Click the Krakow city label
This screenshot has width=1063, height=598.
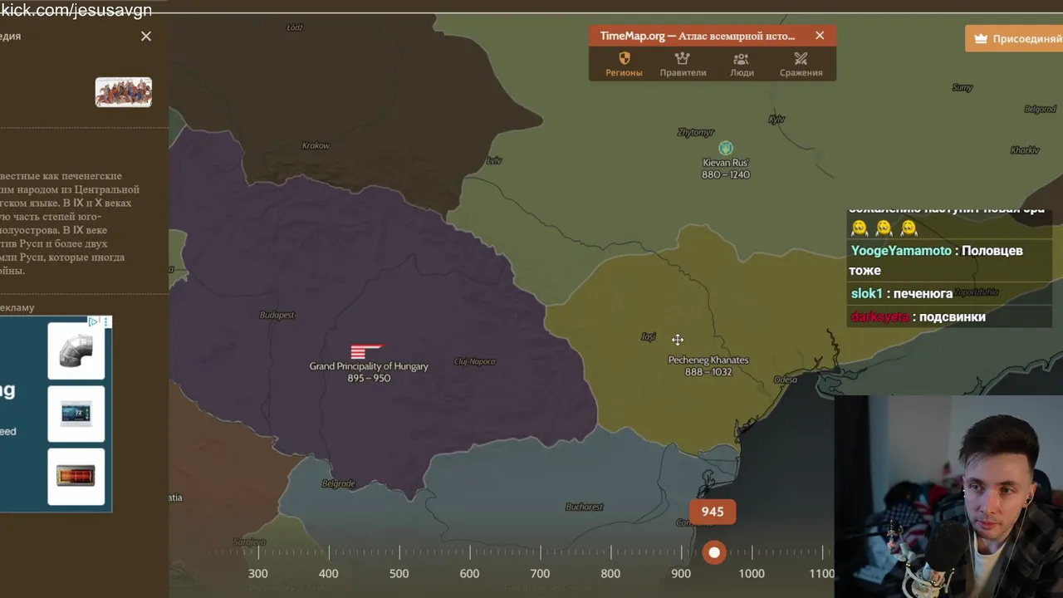pyautogui.click(x=316, y=145)
